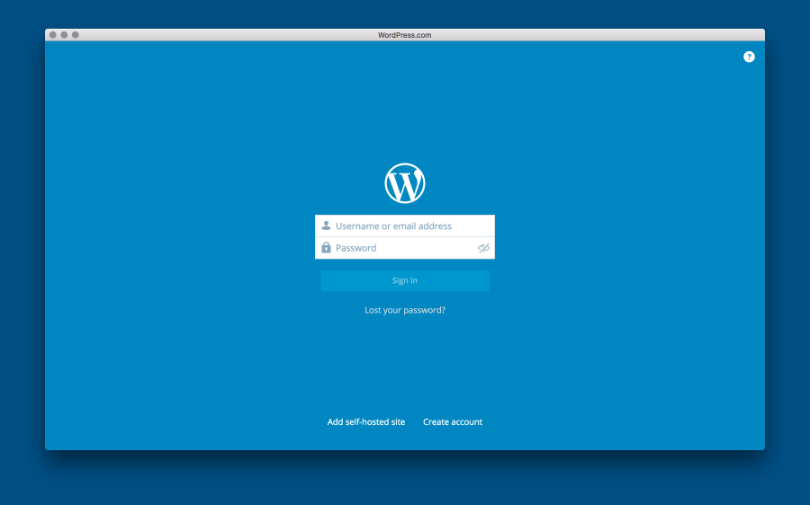Minimize the WordPress.com window
The width and height of the screenshot is (810, 505).
pos(64,35)
